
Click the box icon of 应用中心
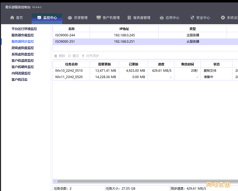click(x=162, y=18)
